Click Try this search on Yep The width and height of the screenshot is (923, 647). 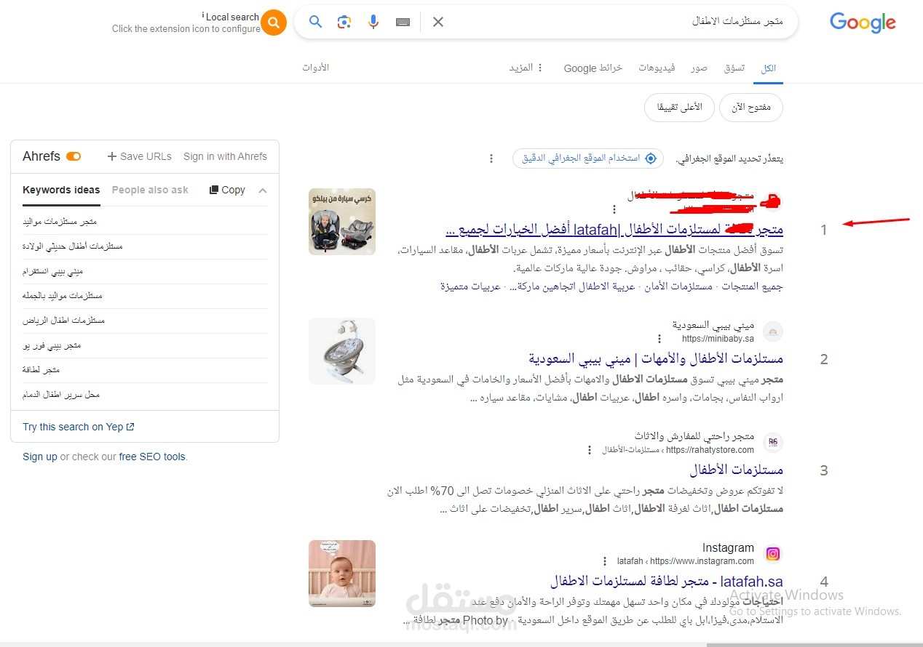coord(78,427)
